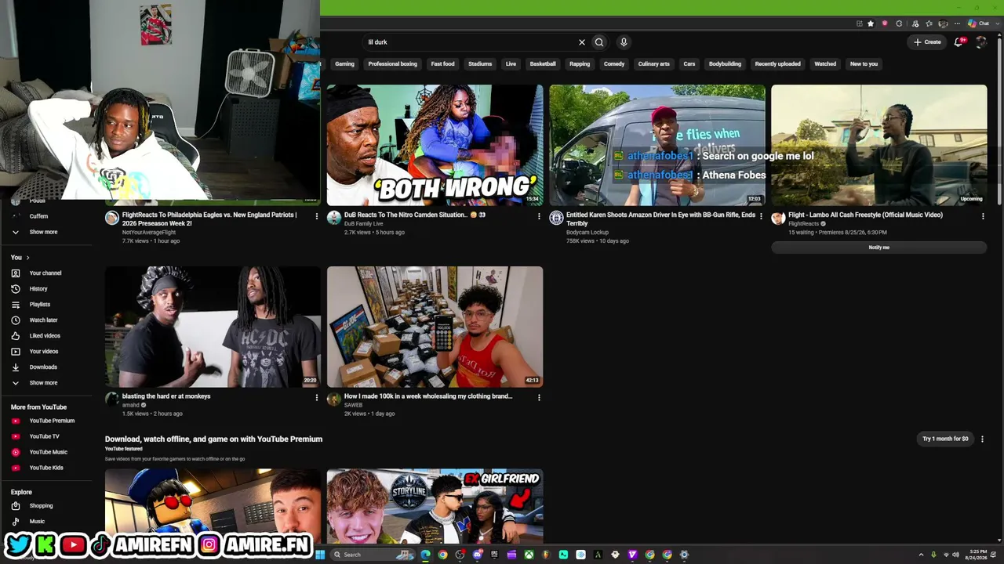Click the Windows Start button
Image resolution: width=1004 pixels, height=564 pixels.
[x=320, y=555]
